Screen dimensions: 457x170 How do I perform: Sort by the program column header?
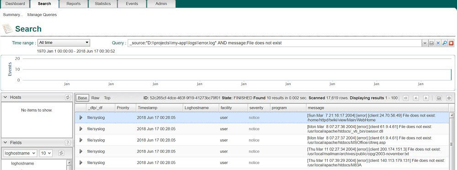[x=288, y=108]
